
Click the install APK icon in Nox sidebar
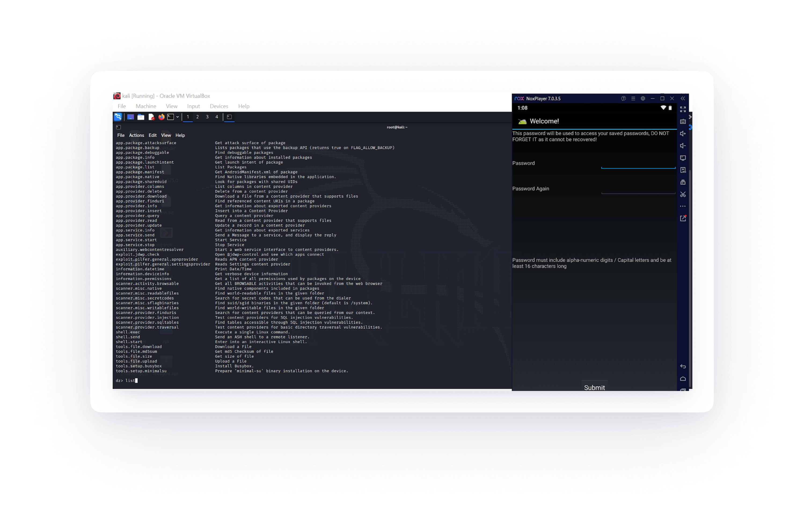[x=683, y=170]
